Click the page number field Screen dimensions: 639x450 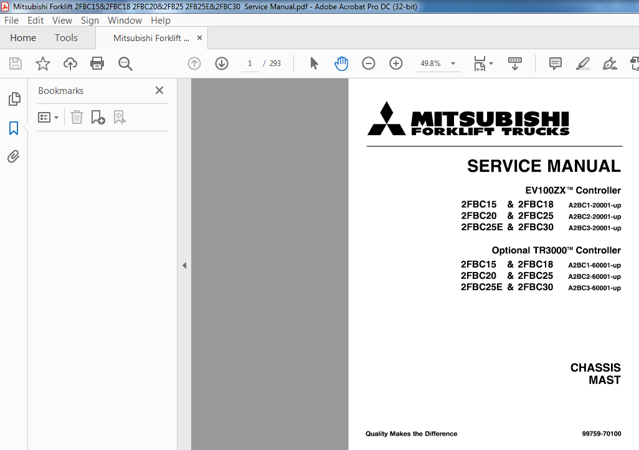click(250, 63)
